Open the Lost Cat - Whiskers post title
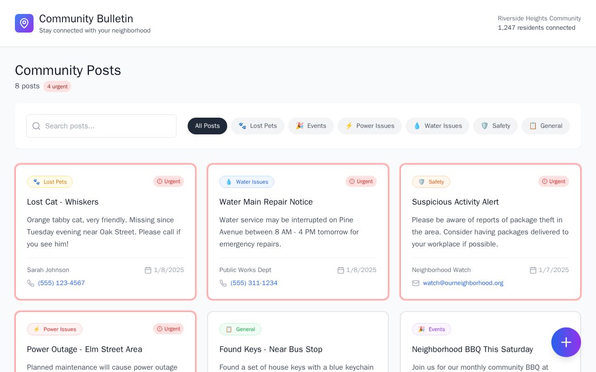This screenshot has height=372, width=596. point(63,202)
